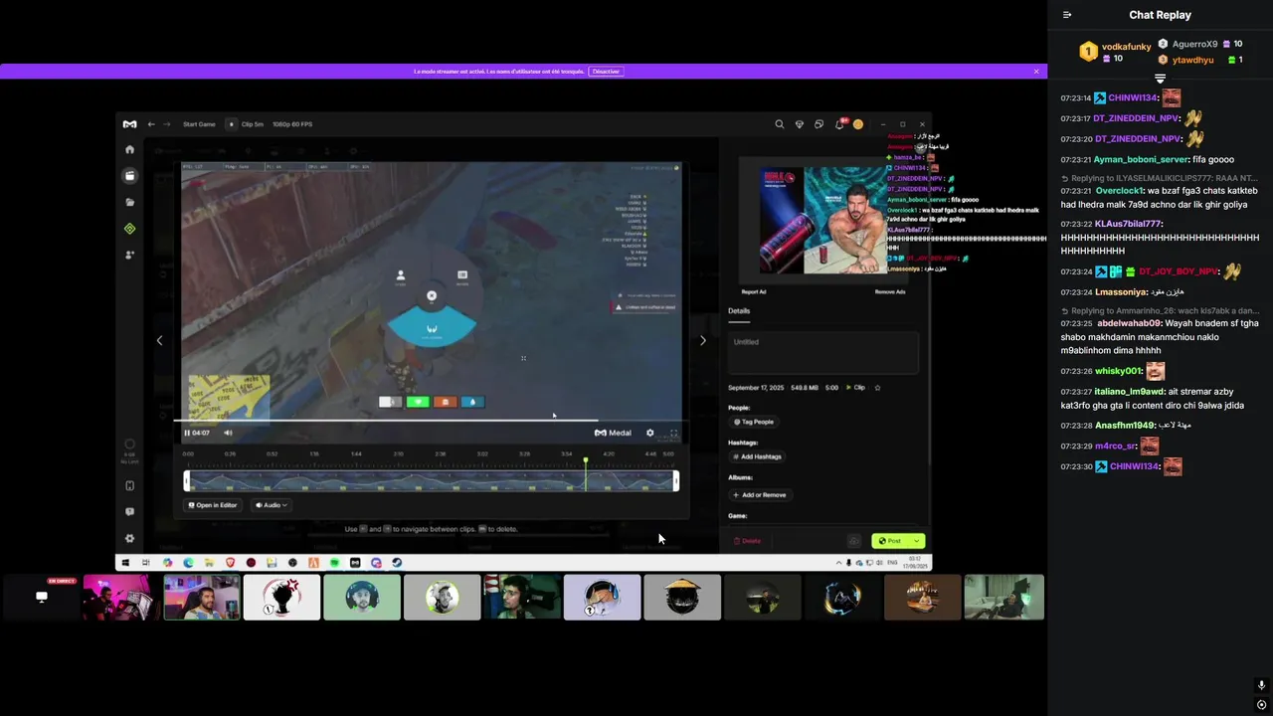
Task: Click the Tag People button
Action: click(754, 422)
